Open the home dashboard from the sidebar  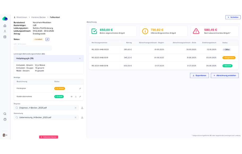pyautogui.click(x=5, y=26)
